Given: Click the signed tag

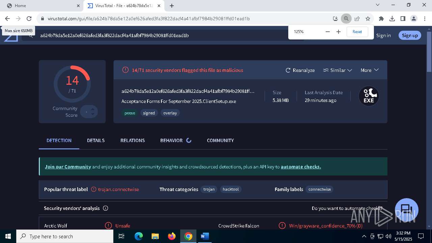Looking at the screenshot, I should pos(149,113).
